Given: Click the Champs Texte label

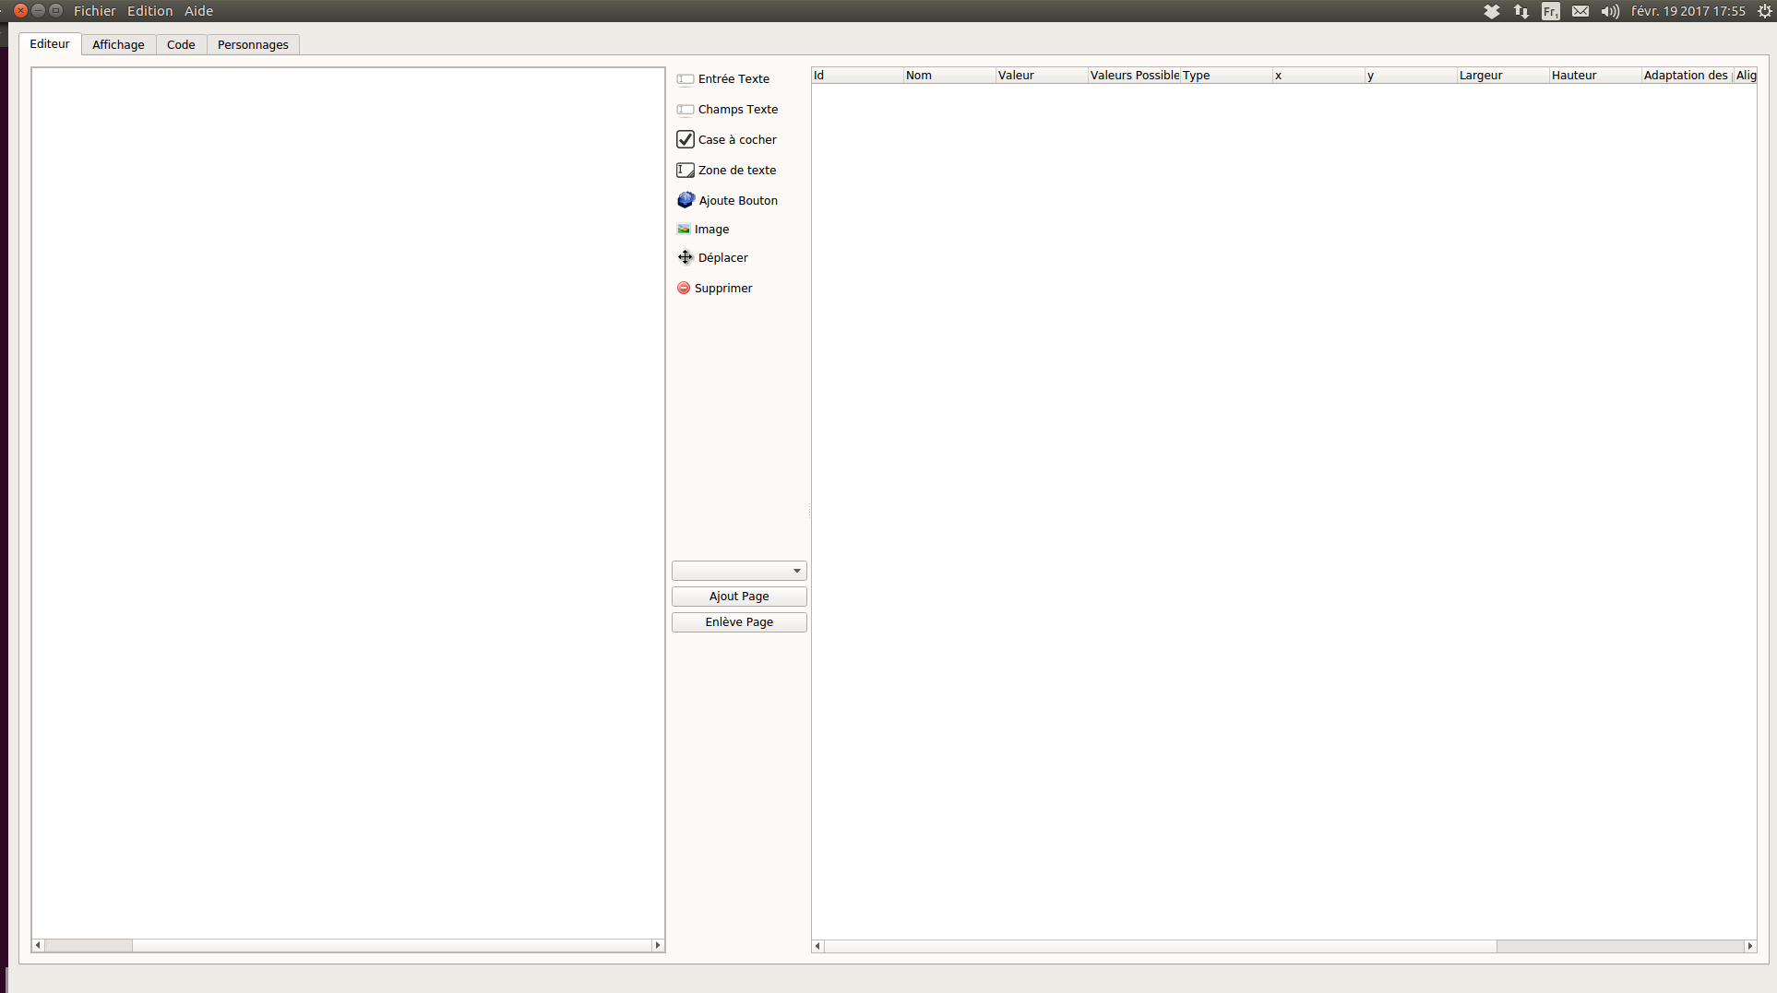Looking at the screenshot, I should click(x=738, y=110).
